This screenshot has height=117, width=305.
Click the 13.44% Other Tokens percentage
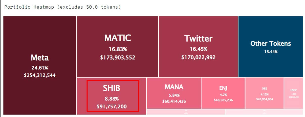271,52
